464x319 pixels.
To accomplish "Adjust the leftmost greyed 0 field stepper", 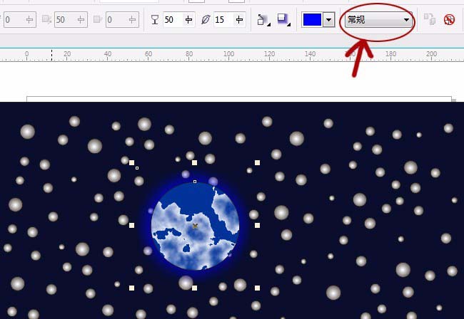I will 29,20.
